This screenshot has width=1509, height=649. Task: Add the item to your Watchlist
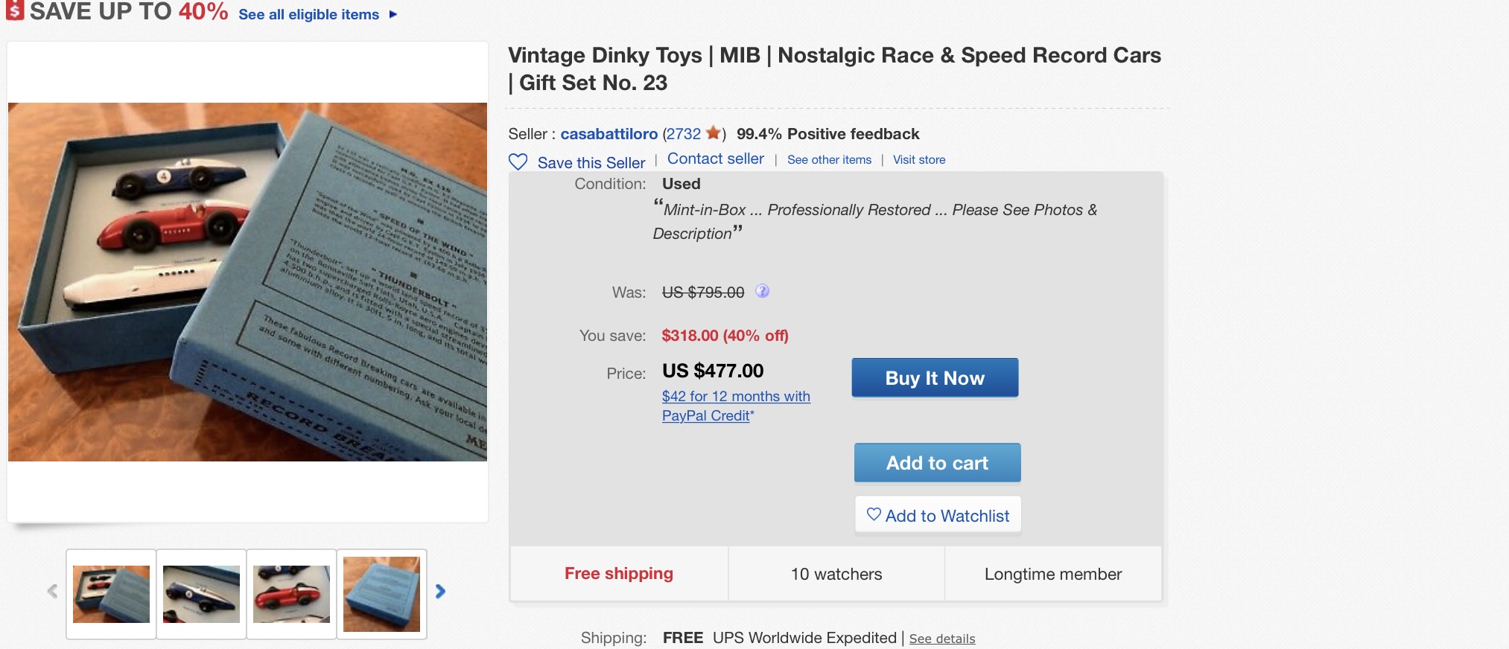[938, 515]
